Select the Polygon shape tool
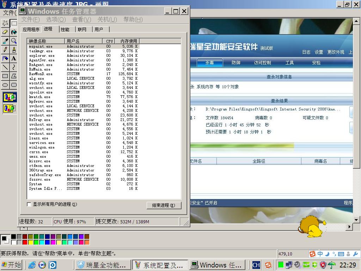This screenshot has height=271, width=361. 14,76
